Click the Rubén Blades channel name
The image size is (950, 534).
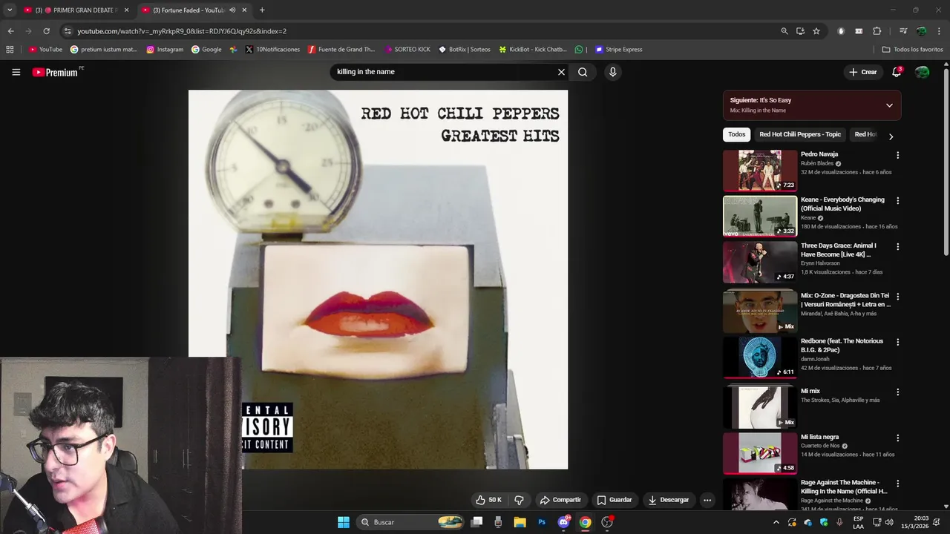pos(817,163)
